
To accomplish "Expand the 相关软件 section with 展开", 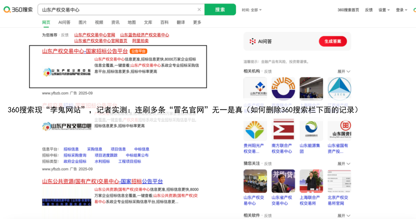I will [344, 216].
